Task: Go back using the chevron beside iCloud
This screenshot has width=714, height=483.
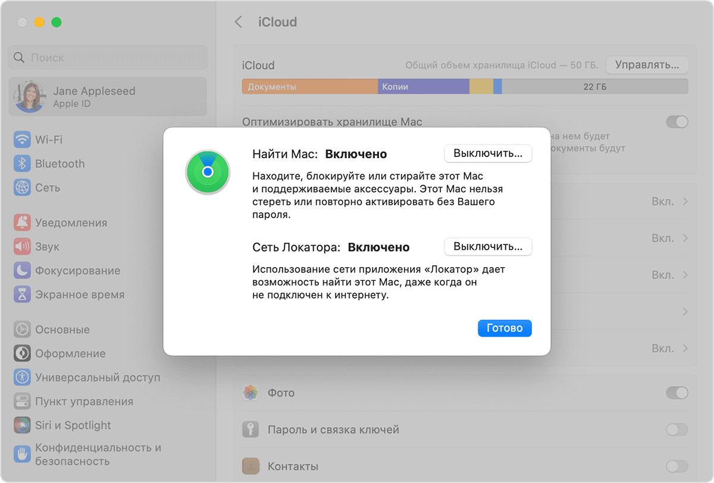Action: point(239,22)
